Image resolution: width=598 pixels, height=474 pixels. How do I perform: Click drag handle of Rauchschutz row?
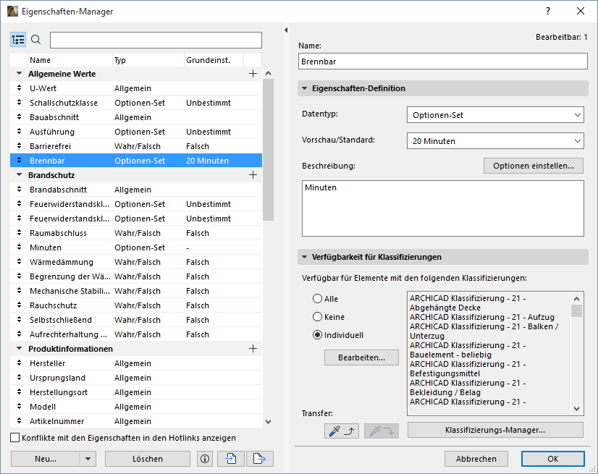(19, 305)
